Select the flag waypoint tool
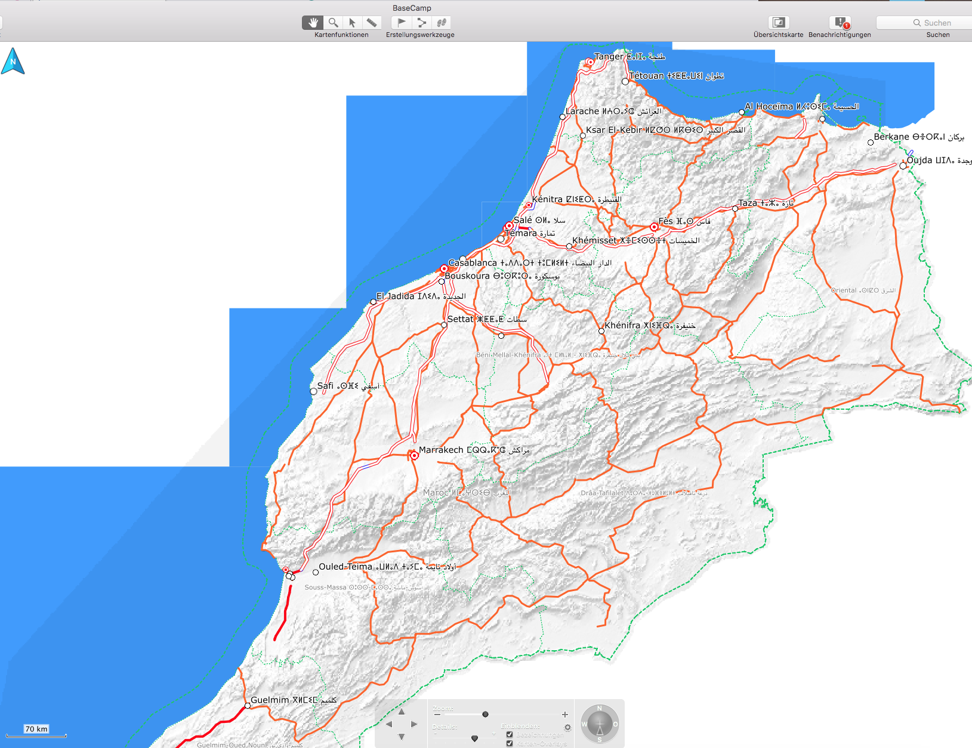This screenshot has height=748, width=972. (x=402, y=23)
